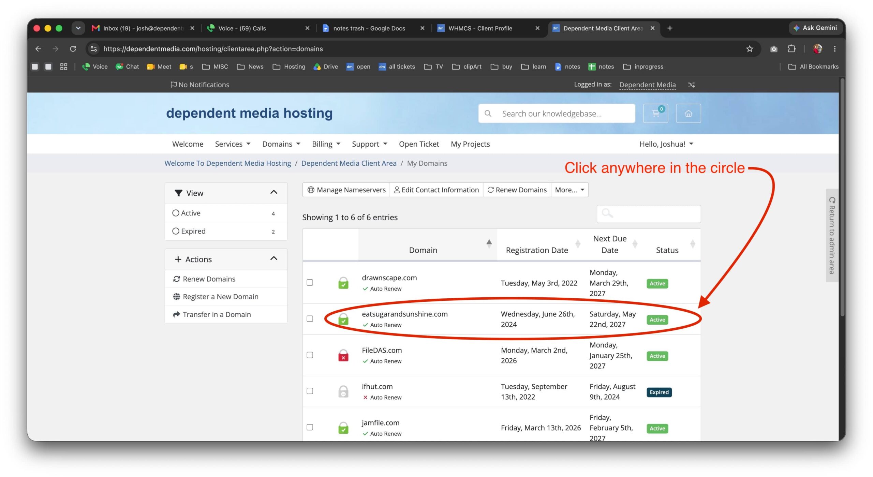Open the Voice bookmark
Viewport: 873px width, 477px height.
95,66
